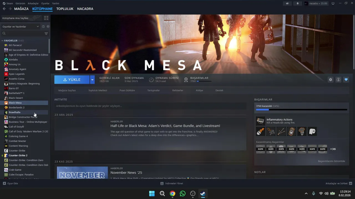Image resolution: width=355 pixels, height=199 pixels.
Task: Open Windows Start menu
Action: click(152, 193)
